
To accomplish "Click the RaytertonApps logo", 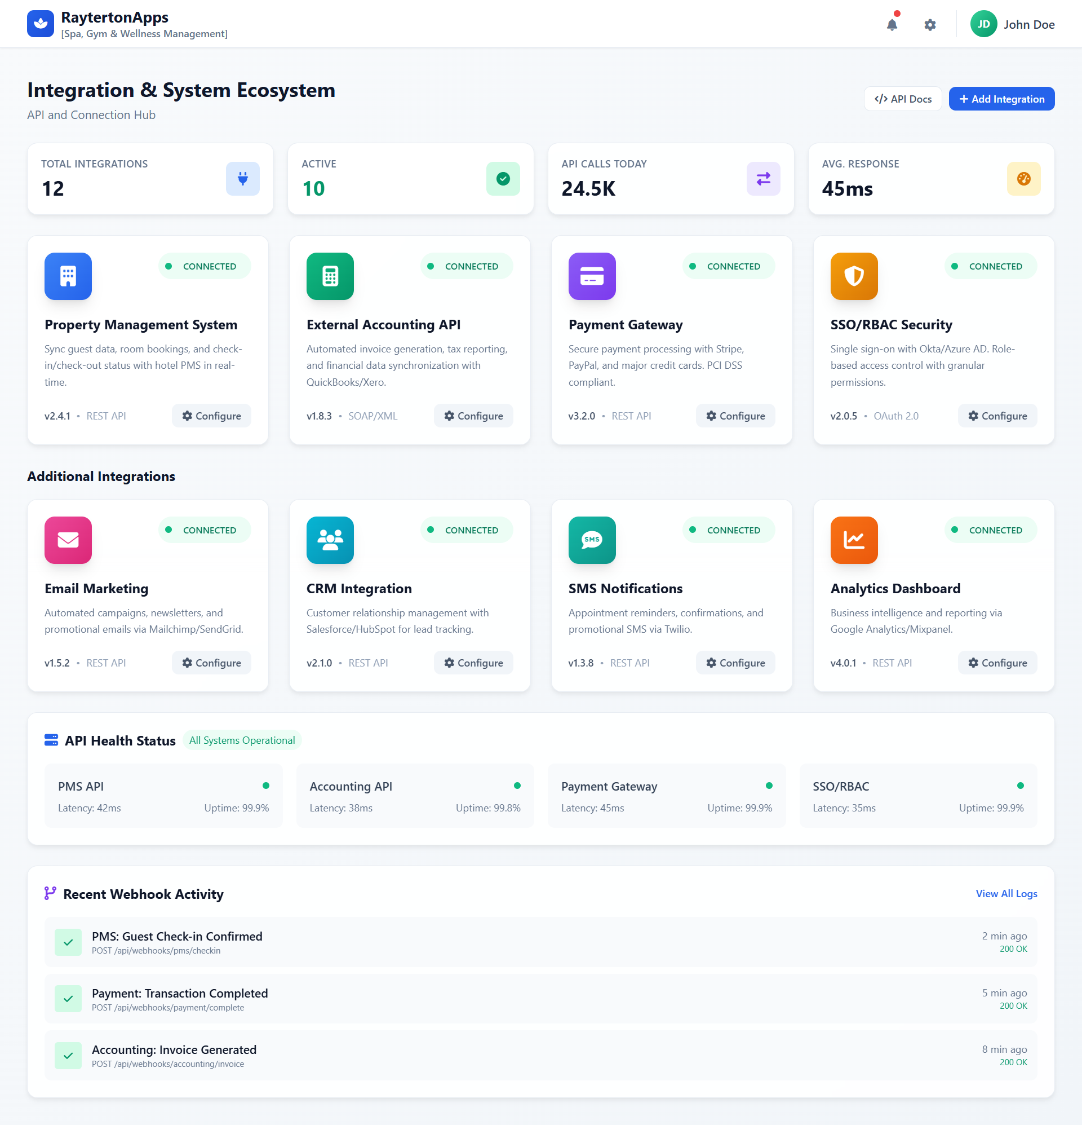I will click(40, 24).
